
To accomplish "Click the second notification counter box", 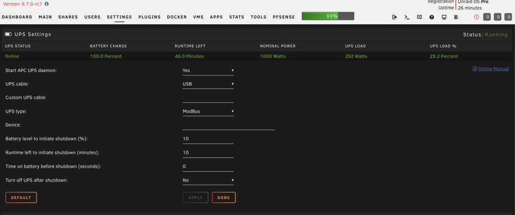I will pyautogui.click(x=497, y=17).
